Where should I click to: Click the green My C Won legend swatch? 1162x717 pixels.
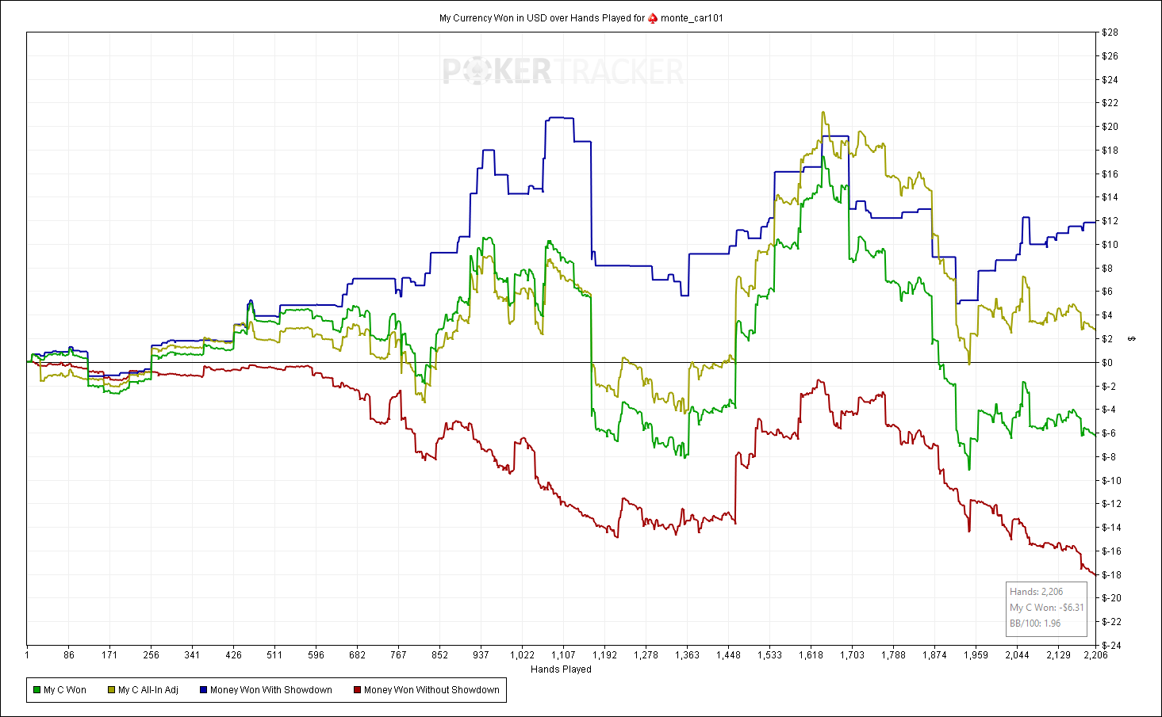click(36, 690)
